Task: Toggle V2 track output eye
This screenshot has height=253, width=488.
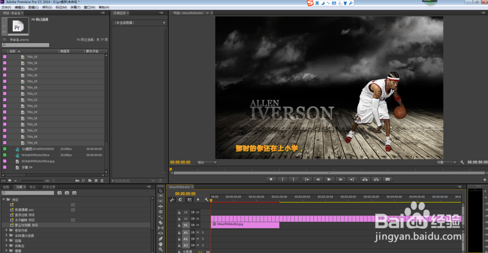Action: click(x=198, y=219)
